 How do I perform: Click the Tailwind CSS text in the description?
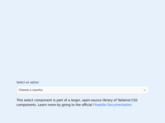(x=128, y=100)
